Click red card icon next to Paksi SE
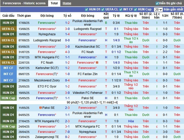This screenshot has width=184, height=140. coord(40,108)
